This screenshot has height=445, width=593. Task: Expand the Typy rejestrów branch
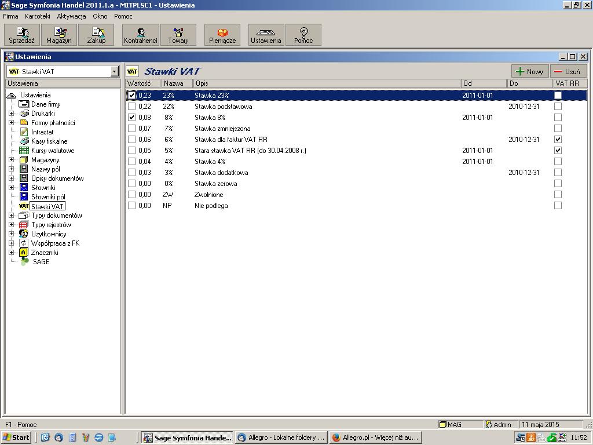(x=12, y=225)
